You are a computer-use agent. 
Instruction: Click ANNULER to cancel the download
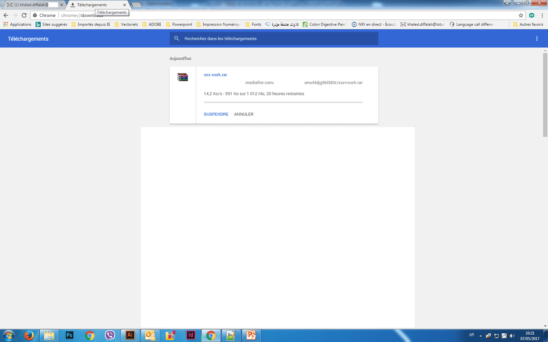244,114
